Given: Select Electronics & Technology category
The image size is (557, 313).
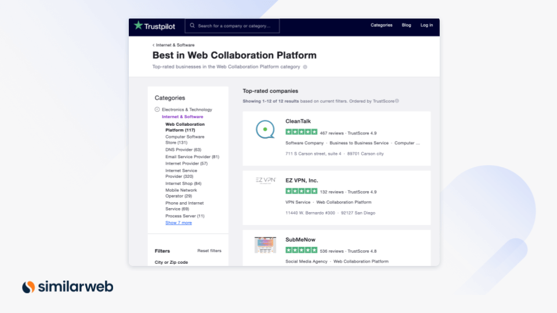Looking at the screenshot, I should click(x=187, y=110).
